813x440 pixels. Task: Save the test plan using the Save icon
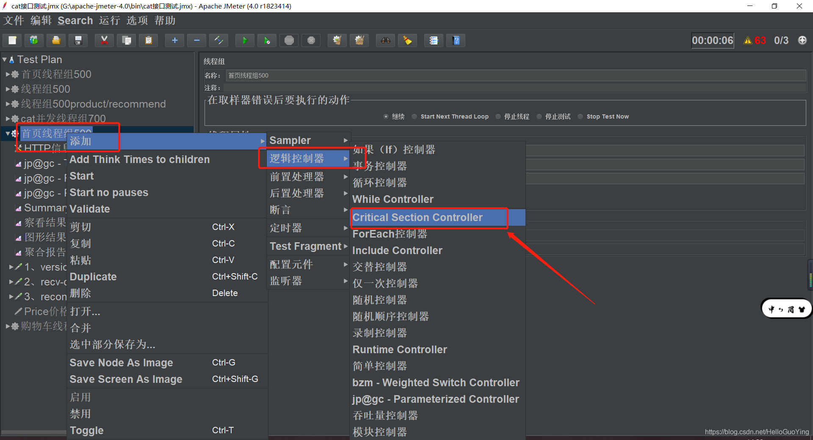coord(78,40)
